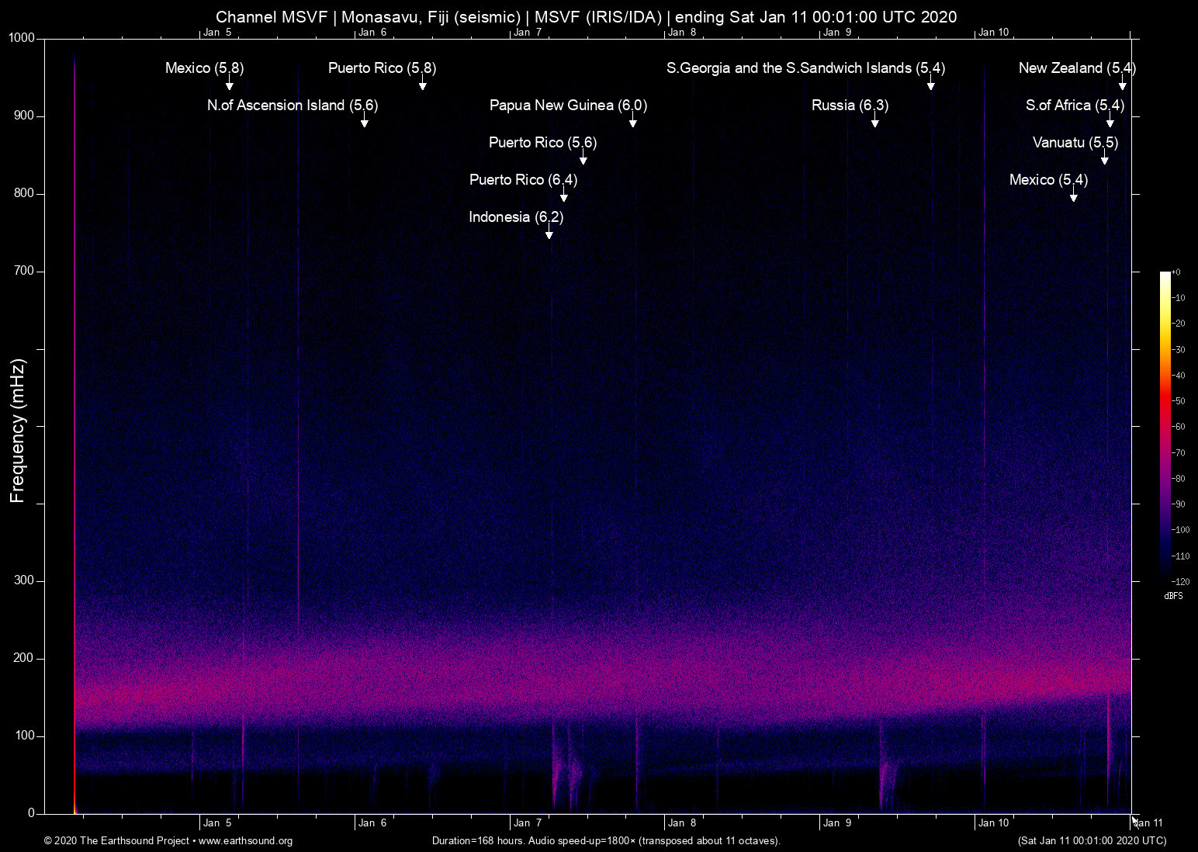Select the 'Mexico (5.8)' earthquake label

205,68
